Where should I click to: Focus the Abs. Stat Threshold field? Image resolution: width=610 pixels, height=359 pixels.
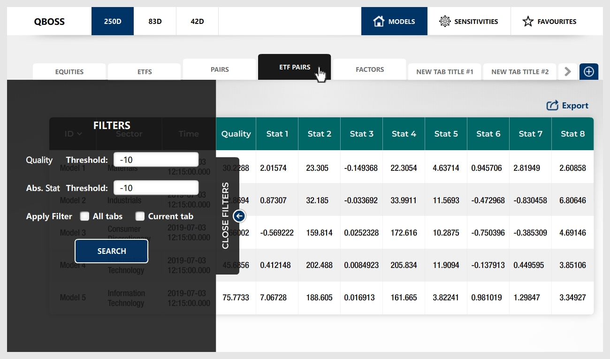[x=156, y=188]
